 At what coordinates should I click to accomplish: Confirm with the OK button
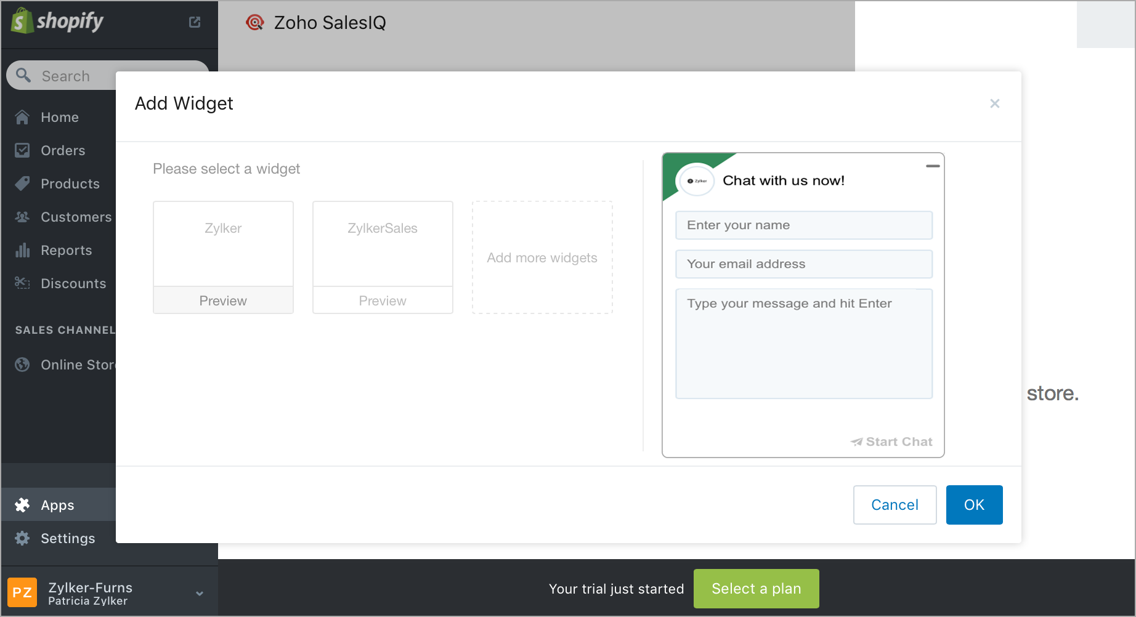coord(974,505)
